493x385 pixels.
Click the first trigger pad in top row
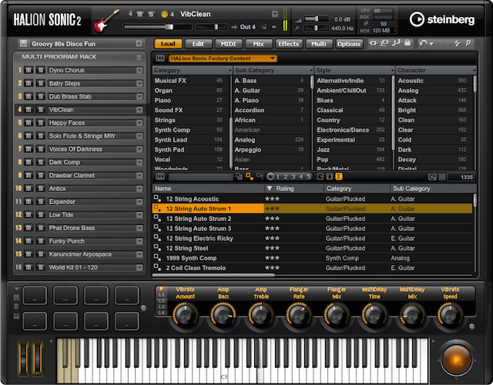35,296
